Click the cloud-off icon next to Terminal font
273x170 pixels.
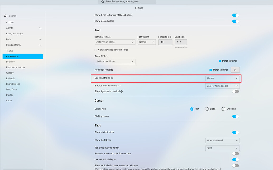(109, 37)
